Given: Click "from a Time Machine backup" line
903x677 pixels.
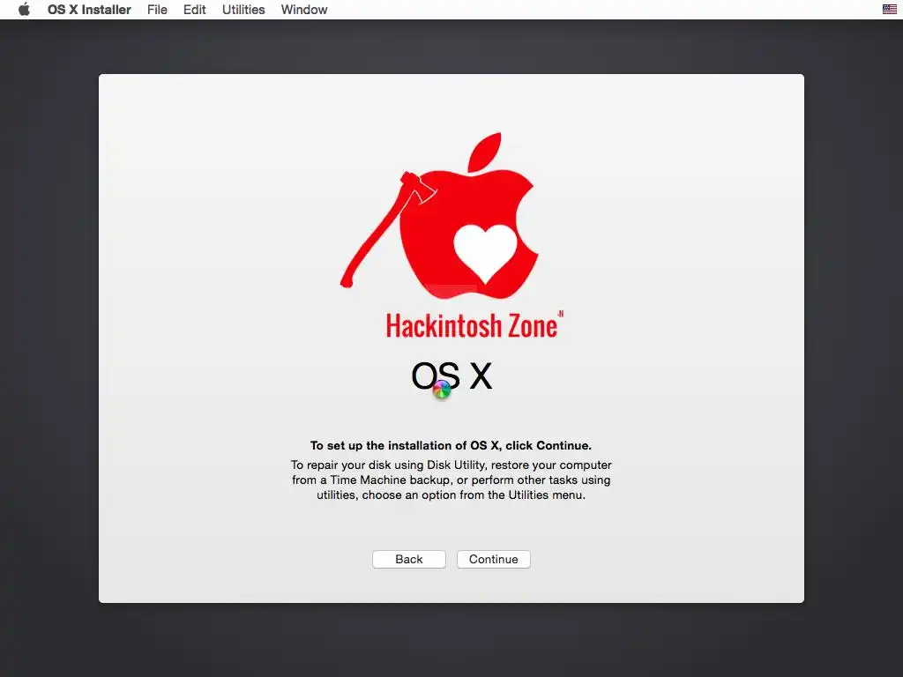Looking at the screenshot, I should tap(451, 480).
